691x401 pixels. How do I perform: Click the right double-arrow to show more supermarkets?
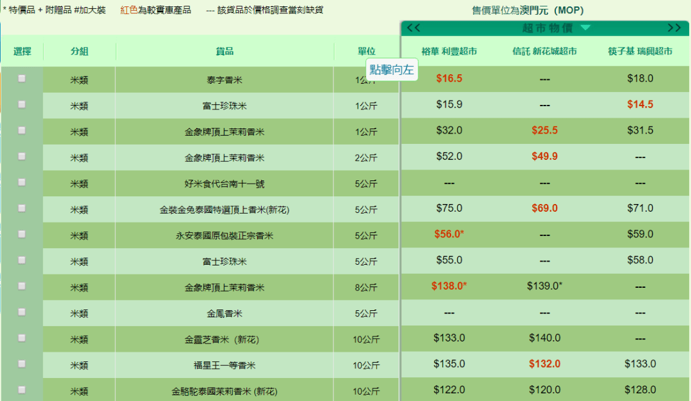coord(675,28)
